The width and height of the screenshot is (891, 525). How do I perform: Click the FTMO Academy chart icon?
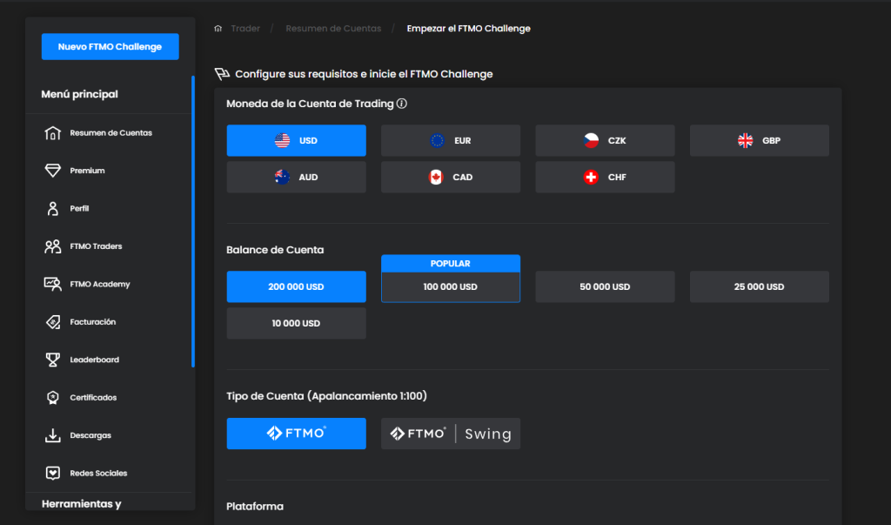coord(53,285)
